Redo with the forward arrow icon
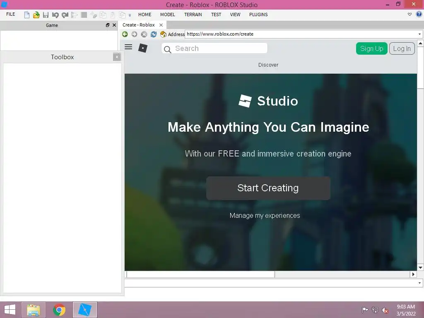 tap(65, 14)
